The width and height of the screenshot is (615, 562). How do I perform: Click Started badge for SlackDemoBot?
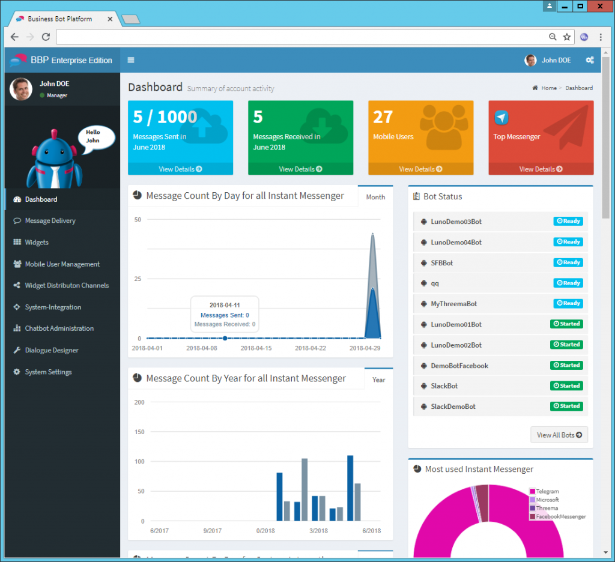point(566,406)
